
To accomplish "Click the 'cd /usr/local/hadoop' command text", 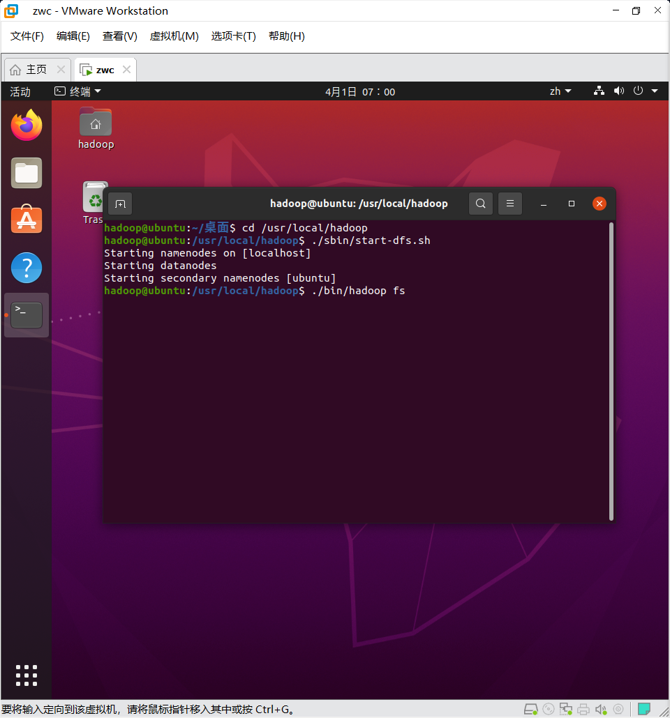I will [x=305, y=228].
